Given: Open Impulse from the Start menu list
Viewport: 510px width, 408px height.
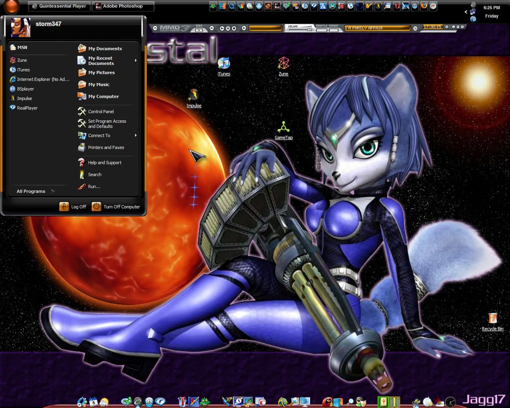Looking at the screenshot, I should tap(21, 98).
